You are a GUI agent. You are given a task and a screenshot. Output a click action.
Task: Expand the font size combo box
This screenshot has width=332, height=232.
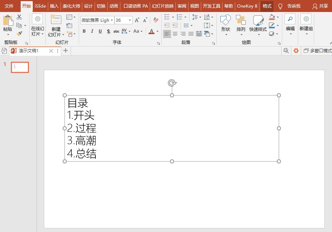129,20
